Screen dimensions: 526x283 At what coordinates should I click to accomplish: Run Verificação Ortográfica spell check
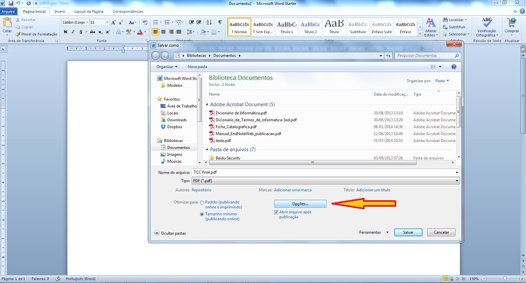487,27
